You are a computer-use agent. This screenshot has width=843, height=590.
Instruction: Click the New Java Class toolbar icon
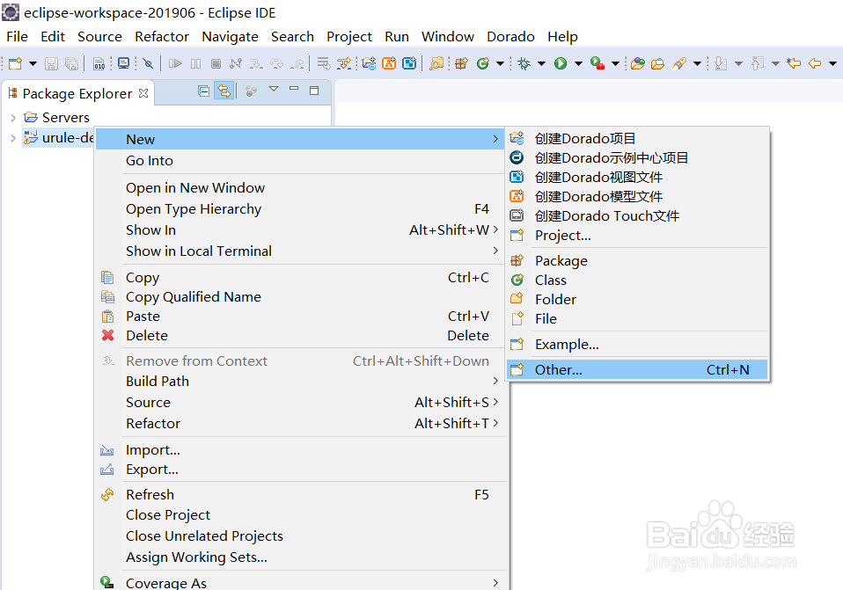pos(483,63)
